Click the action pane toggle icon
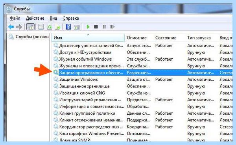 coord(77,27)
